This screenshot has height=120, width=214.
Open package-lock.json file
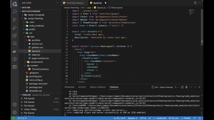[x=38, y=84]
